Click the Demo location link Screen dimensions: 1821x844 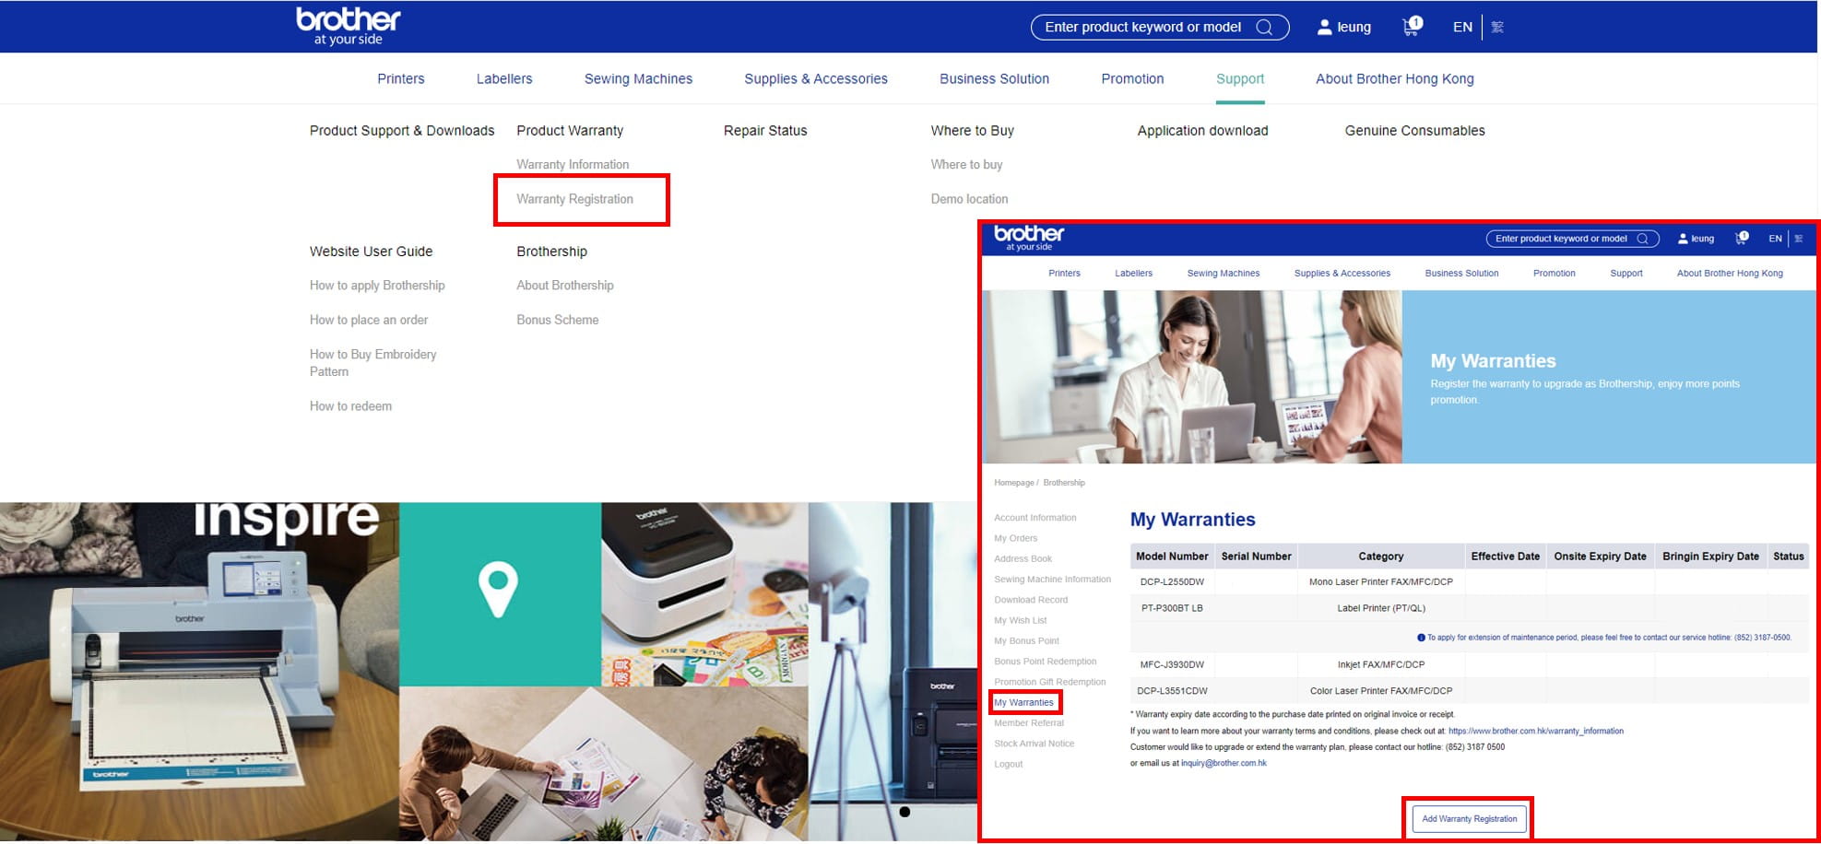(969, 199)
